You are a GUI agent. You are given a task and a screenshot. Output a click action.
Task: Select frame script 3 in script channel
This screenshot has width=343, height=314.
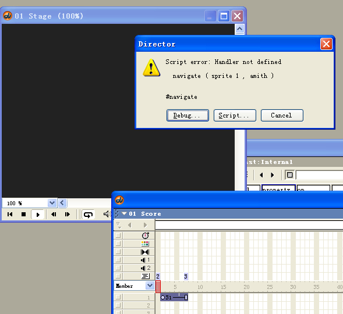click(x=186, y=276)
